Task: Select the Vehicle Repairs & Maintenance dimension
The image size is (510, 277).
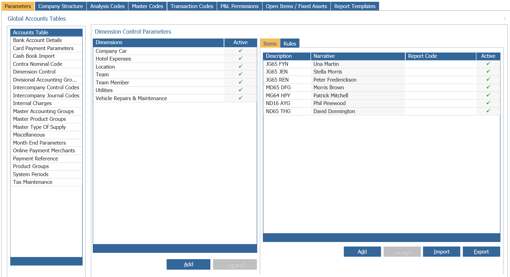Action: point(131,98)
